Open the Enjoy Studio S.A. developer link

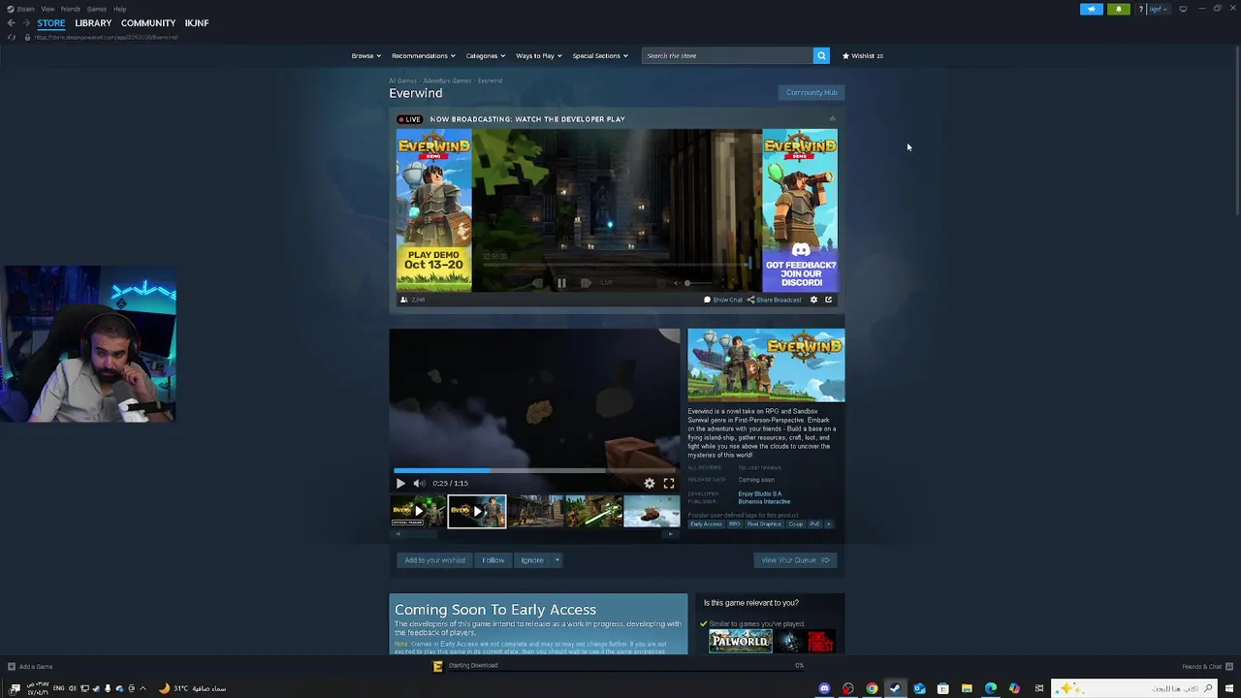coord(760,494)
